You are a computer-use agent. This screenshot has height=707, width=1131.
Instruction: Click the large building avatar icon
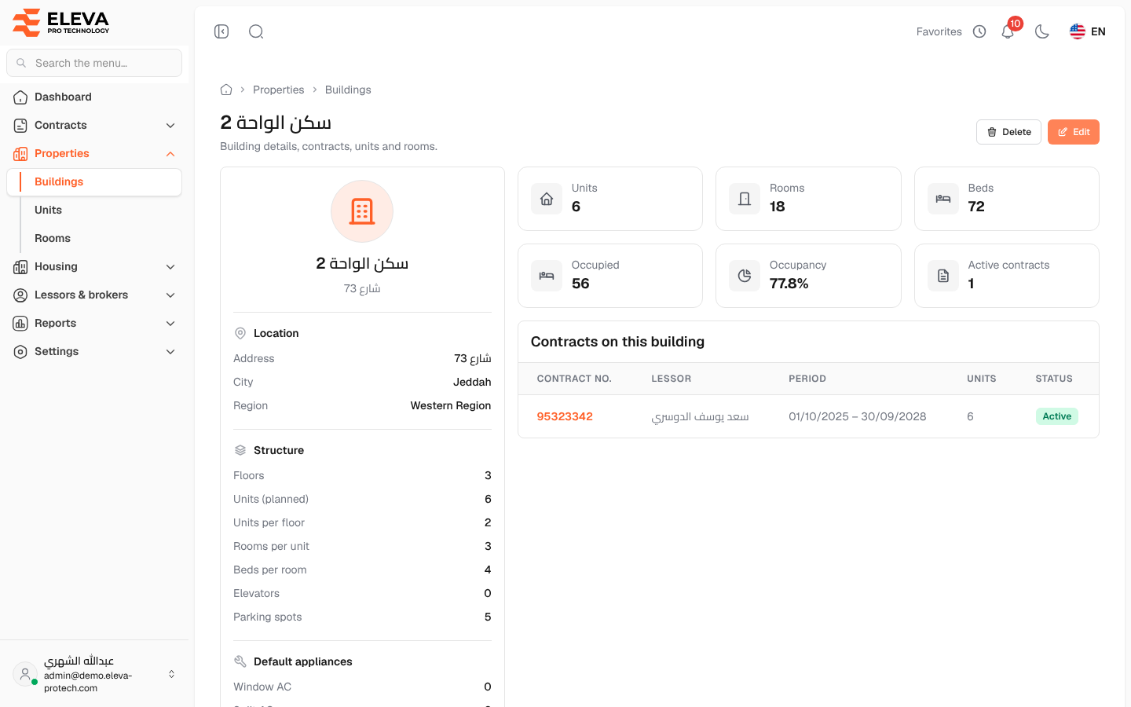click(x=362, y=211)
